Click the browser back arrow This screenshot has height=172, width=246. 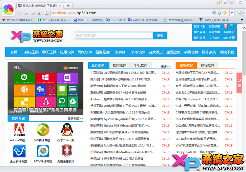[19, 13]
